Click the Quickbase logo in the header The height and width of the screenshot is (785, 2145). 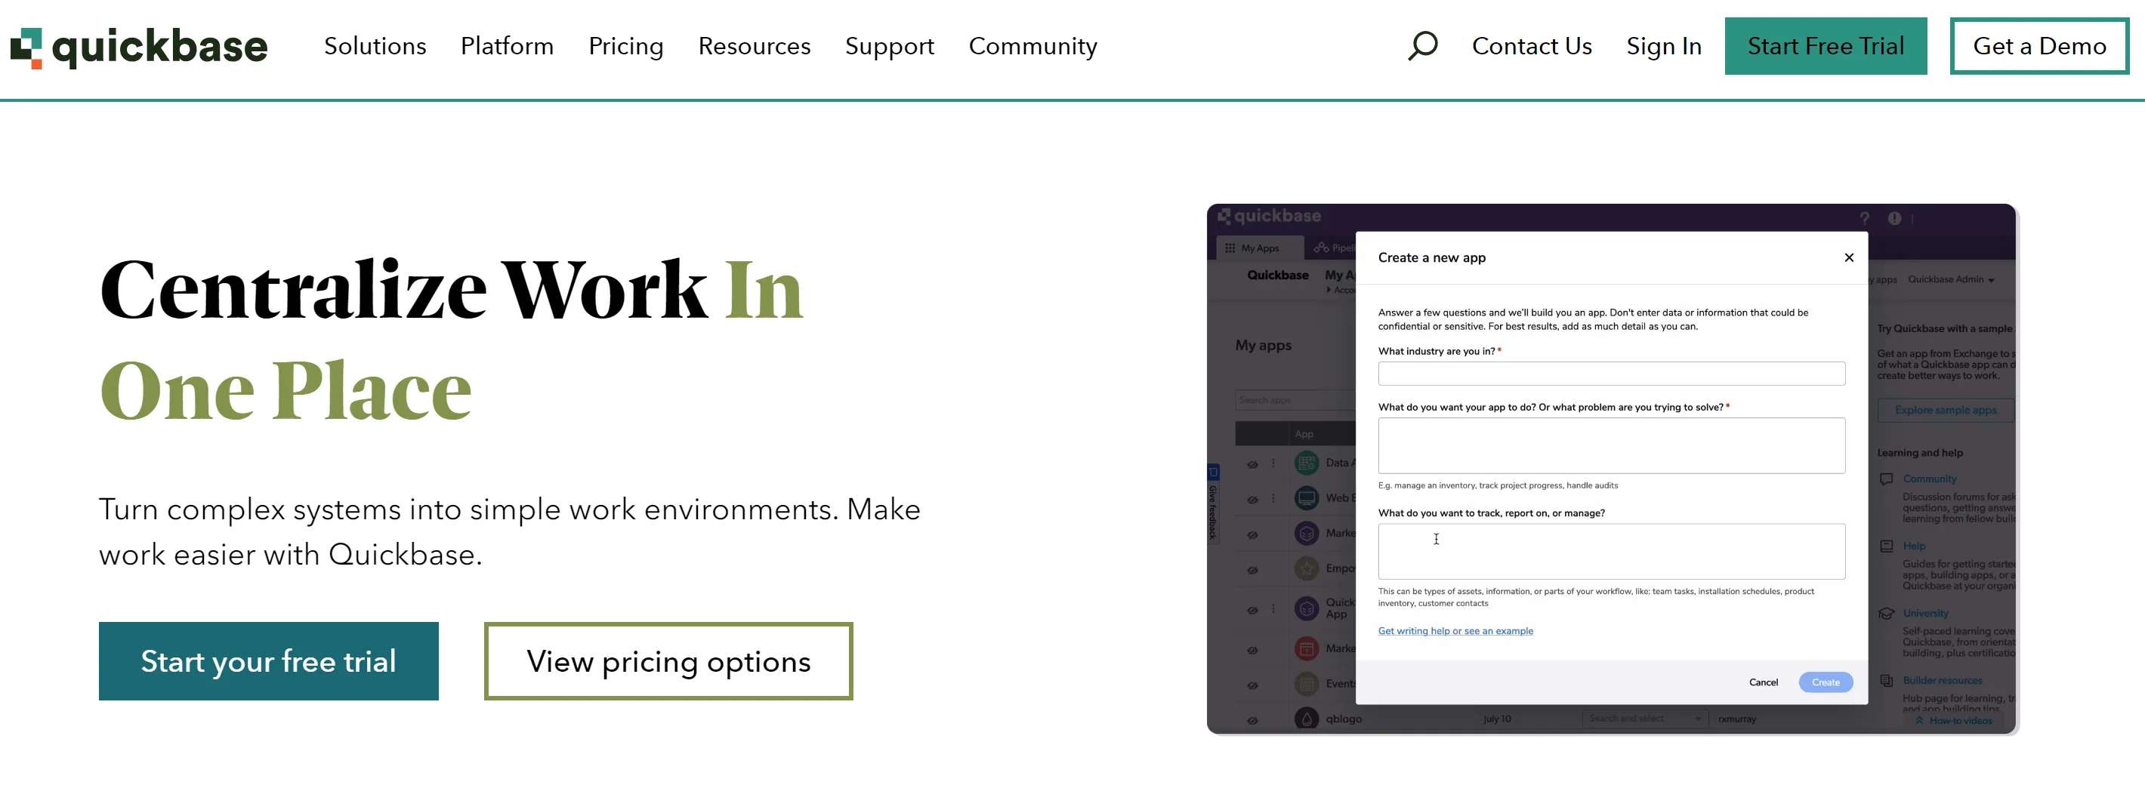coord(138,48)
